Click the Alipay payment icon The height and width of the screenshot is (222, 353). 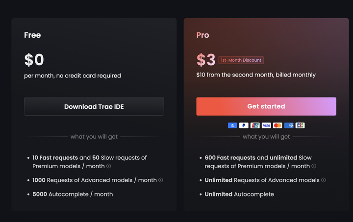pos(232,125)
